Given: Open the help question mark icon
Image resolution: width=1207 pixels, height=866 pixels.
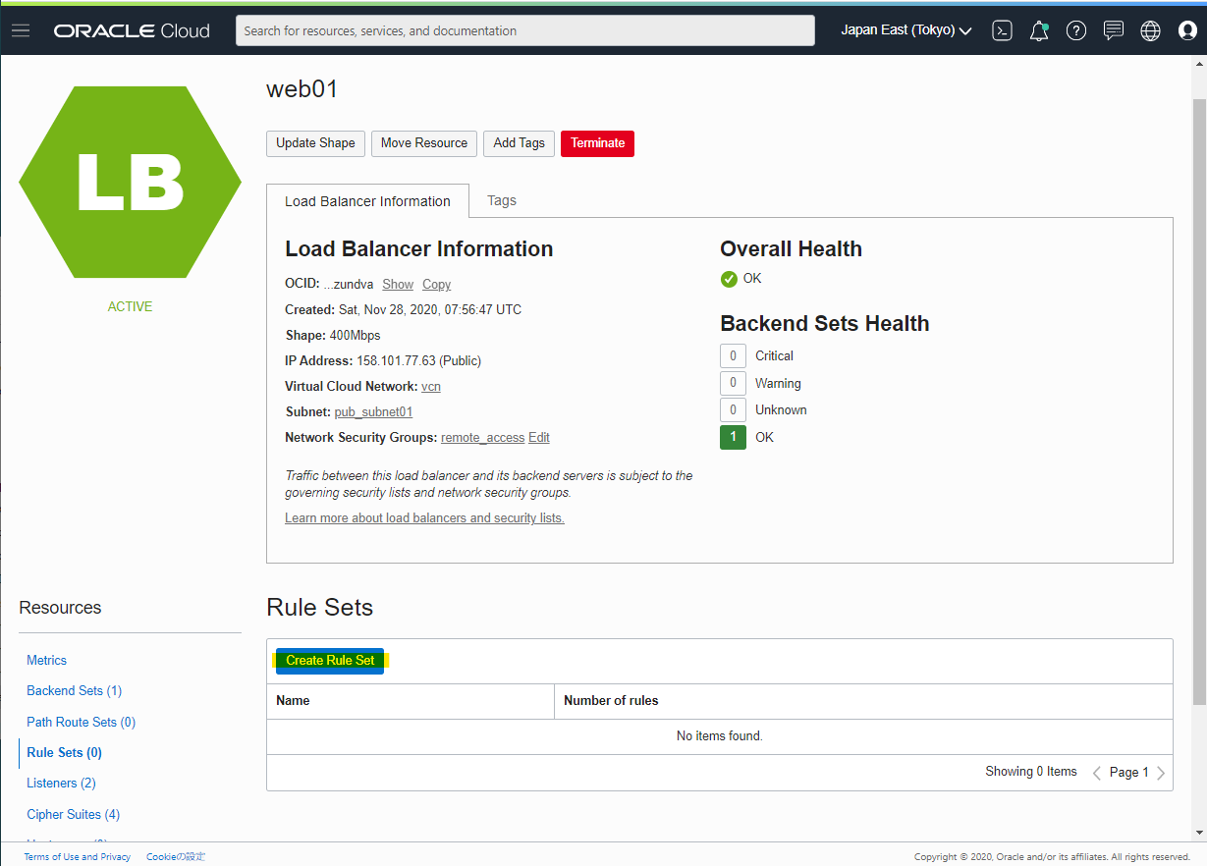Looking at the screenshot, I should coord(1076,30).
